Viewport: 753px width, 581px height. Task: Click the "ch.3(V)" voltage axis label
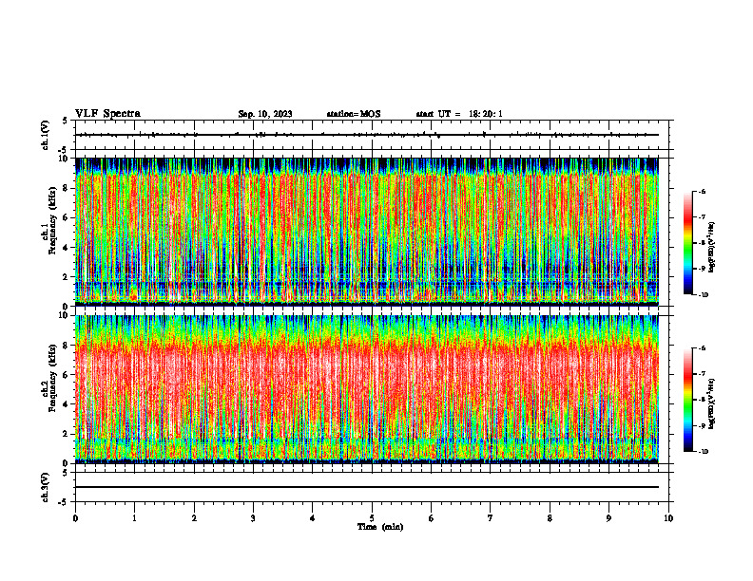45,487
